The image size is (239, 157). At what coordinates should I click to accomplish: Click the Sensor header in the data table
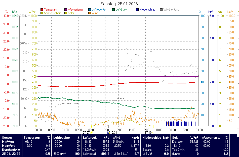tap(7, 138)
